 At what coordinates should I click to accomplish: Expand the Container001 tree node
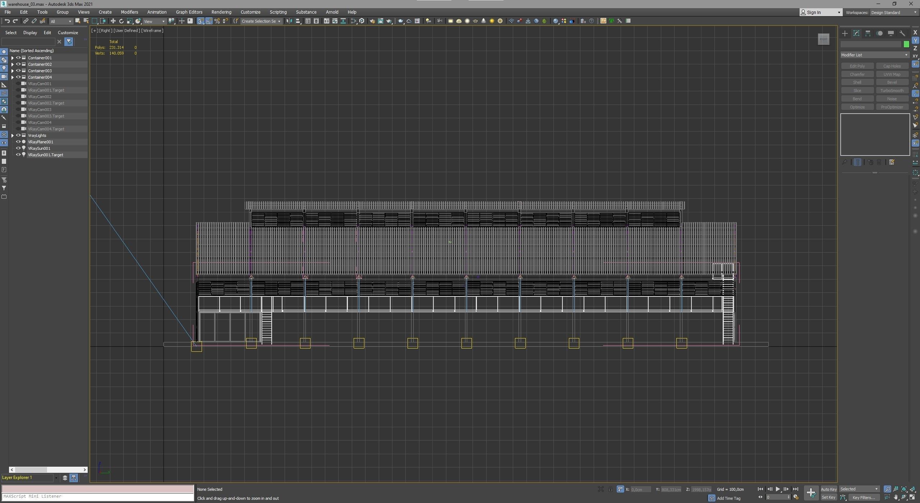pos(13,58)
